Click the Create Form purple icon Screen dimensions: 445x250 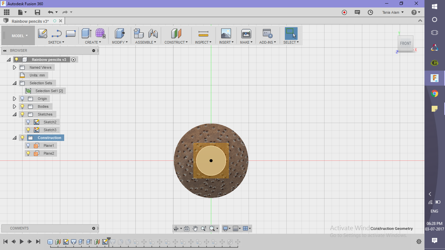coord(100,33)
